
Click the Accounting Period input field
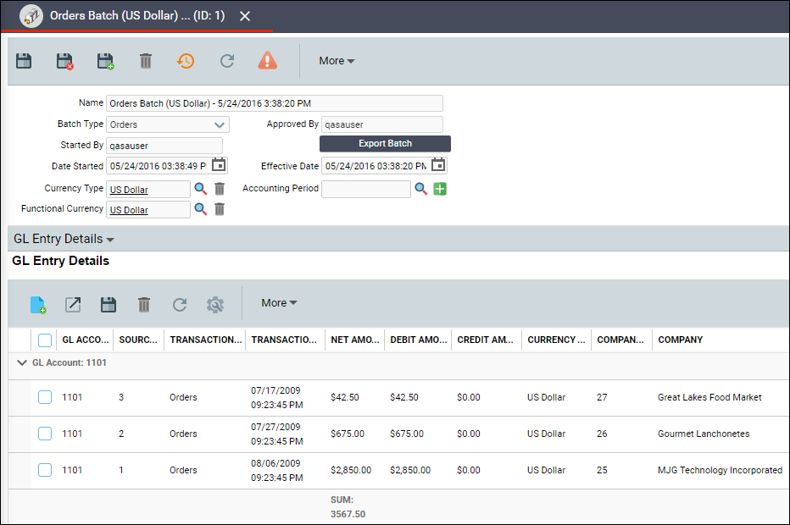click(366, 190)
